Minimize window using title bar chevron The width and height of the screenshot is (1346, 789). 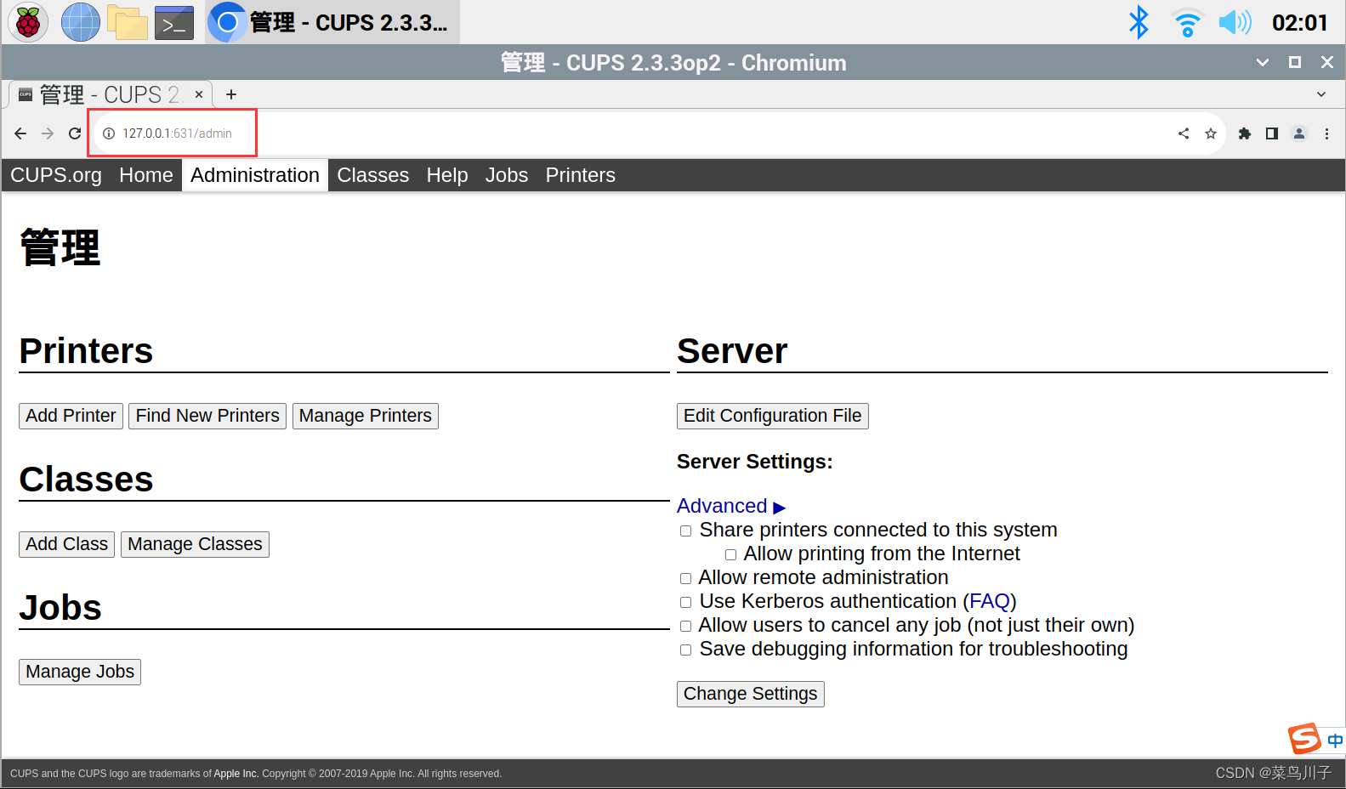(x=1263, y=62)
